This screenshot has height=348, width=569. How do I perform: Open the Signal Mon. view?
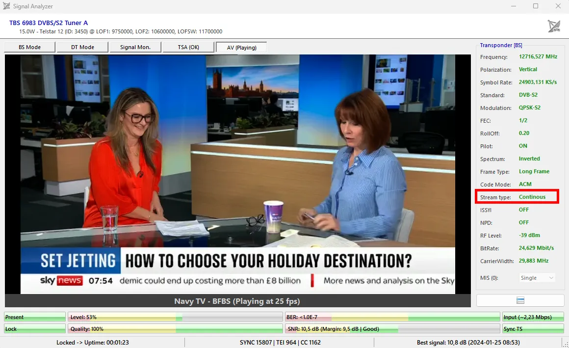pyautogui.click(x=135, y=47)
